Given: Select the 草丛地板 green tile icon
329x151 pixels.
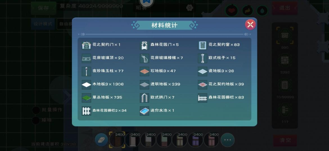Looking at the screenshot, I should [86, 98].
